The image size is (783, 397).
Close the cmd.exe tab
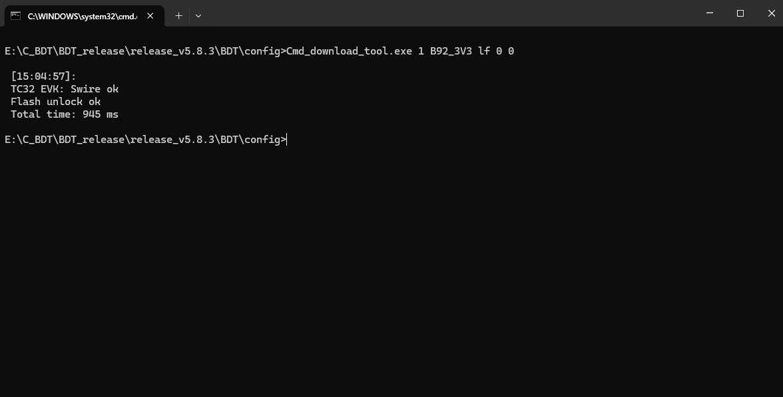tap(150, 16)
